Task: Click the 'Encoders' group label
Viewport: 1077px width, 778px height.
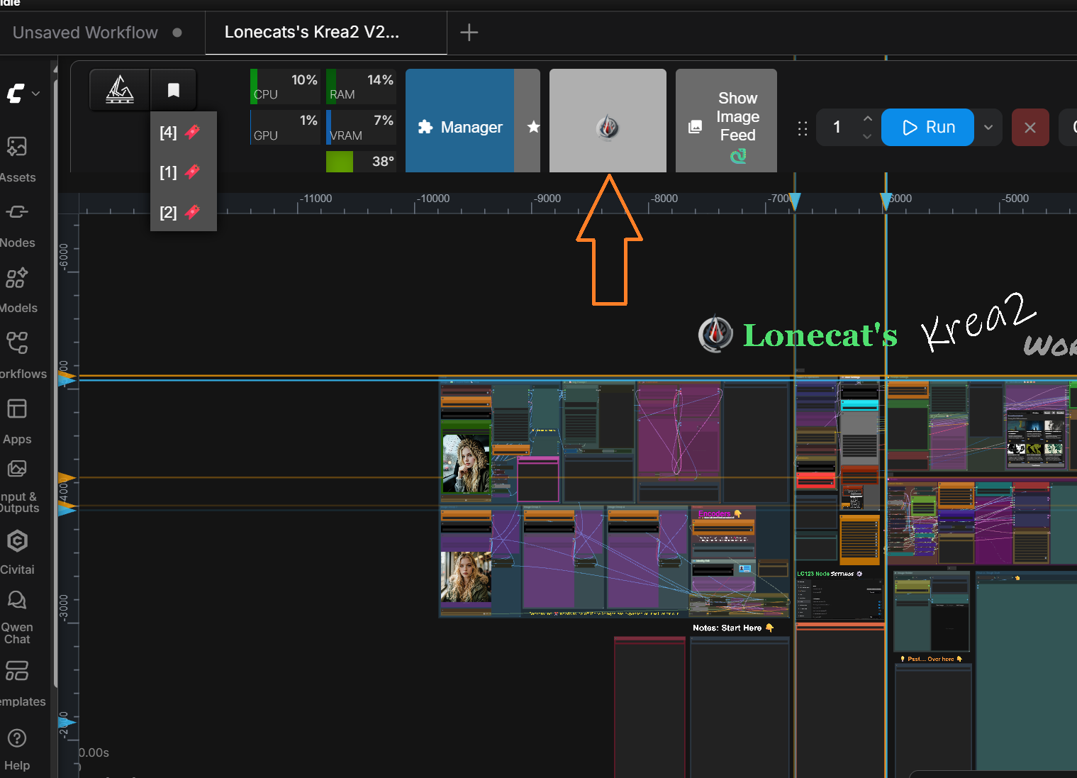Action: 720,513
